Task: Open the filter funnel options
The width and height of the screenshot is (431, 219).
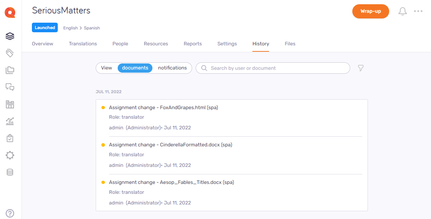Action: 361,68
